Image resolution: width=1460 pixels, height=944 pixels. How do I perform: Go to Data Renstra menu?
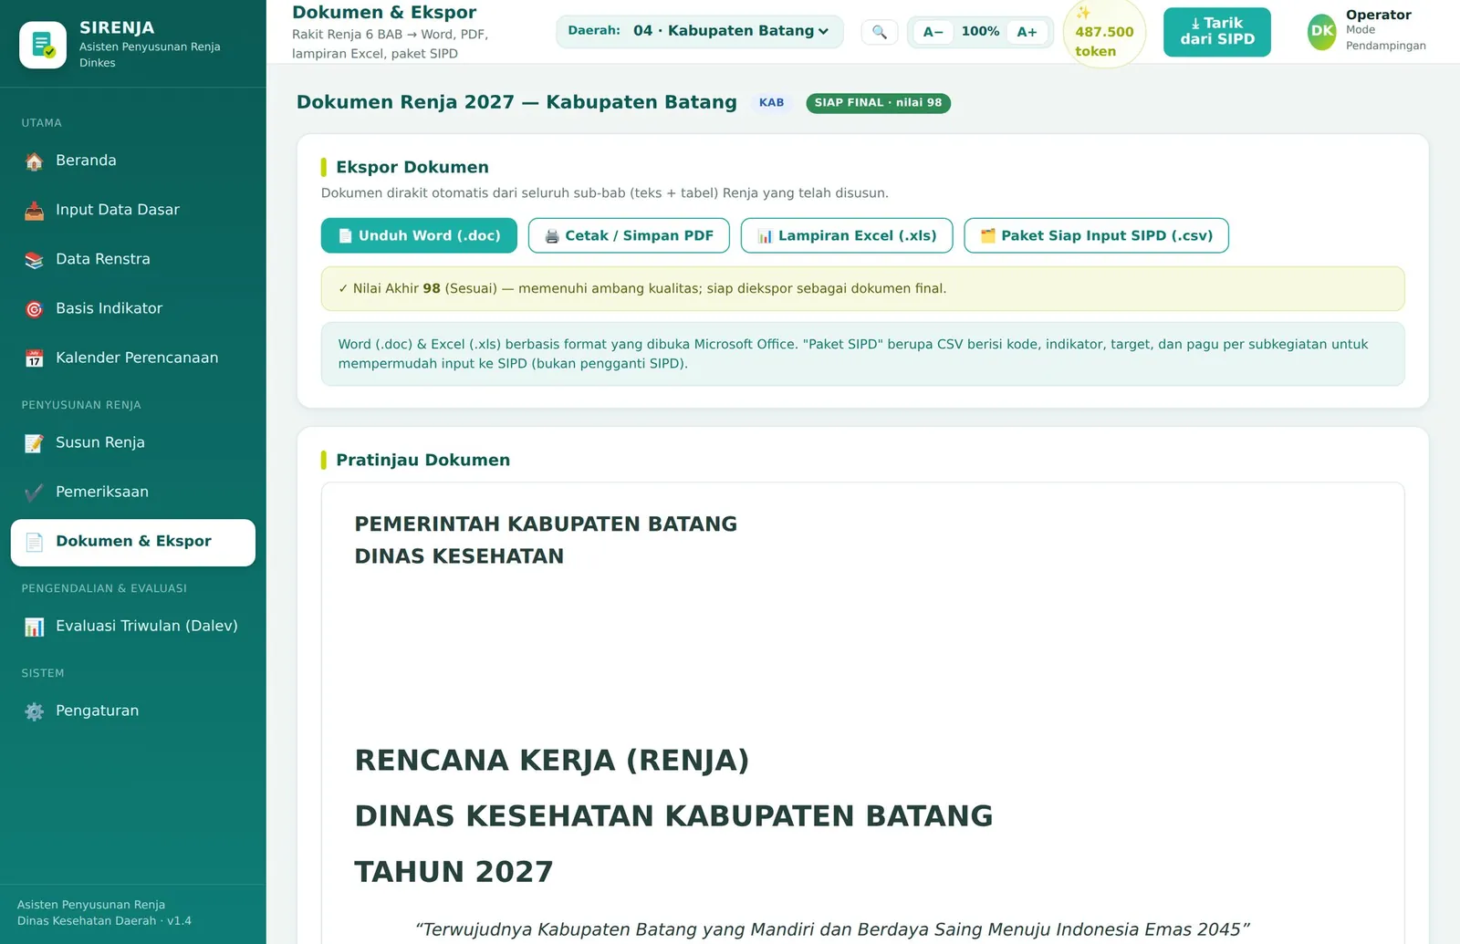[x=133, y=259]
